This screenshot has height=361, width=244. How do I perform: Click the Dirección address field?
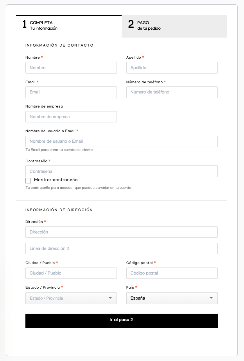122,232
